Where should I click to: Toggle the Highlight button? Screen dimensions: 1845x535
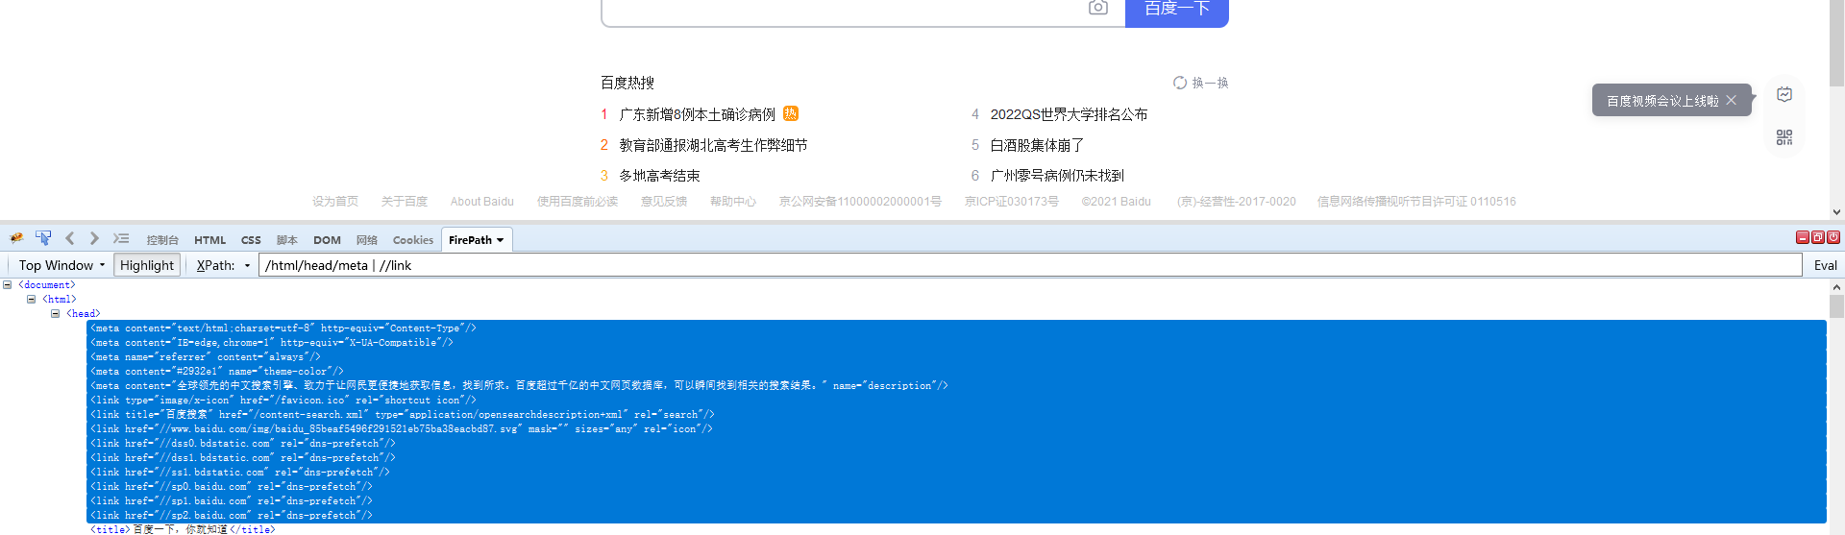(x=147, y=265)
